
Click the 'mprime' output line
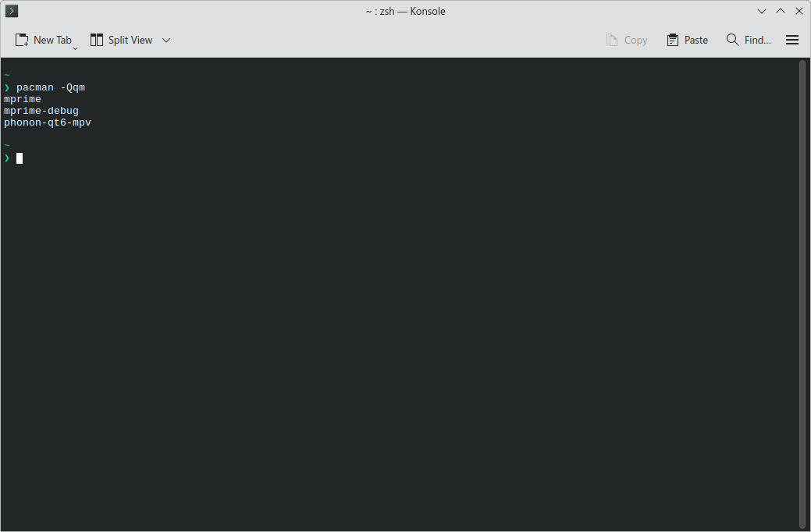[x=22, y=99]
